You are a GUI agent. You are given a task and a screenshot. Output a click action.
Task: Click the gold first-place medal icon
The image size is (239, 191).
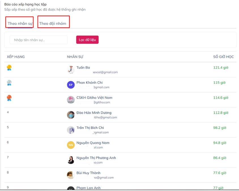[9, 68]
